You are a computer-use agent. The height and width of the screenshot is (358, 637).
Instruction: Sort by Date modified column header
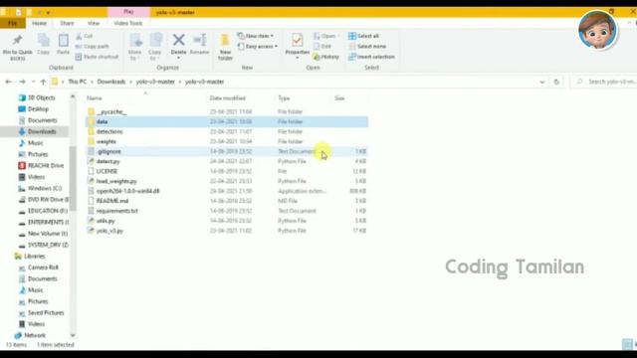[228, 98]
